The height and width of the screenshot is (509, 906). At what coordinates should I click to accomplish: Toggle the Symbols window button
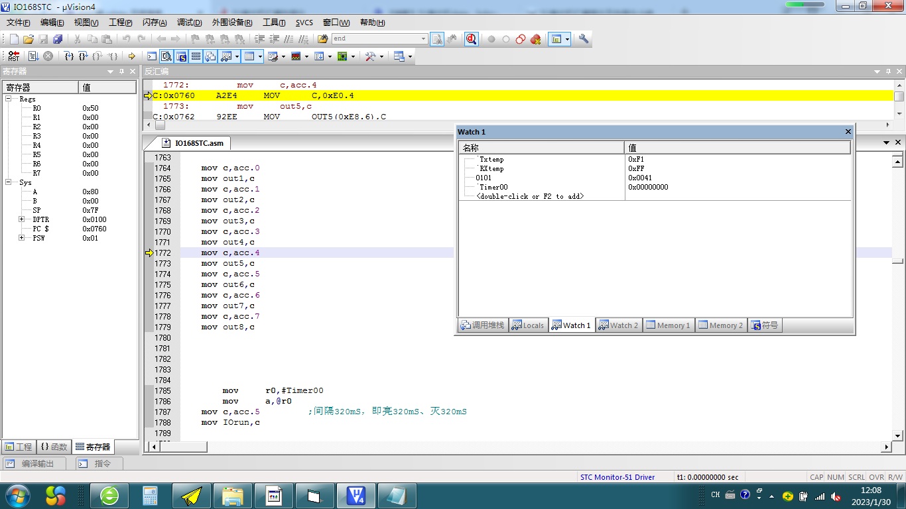(x=181, y=56)
